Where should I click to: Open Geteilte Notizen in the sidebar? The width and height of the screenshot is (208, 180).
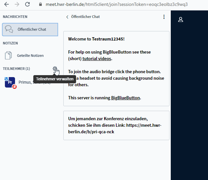coord(30,56)
